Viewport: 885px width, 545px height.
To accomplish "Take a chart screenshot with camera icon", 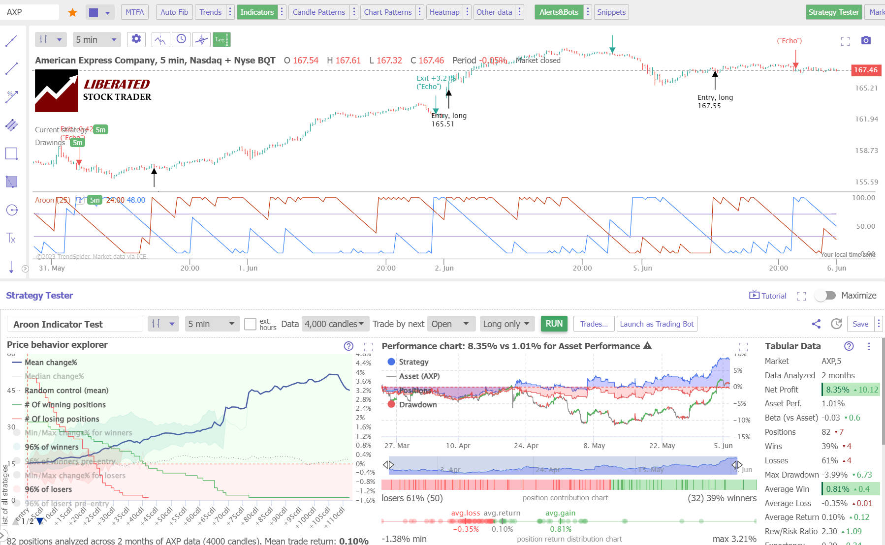I will (x=867, y=40).
